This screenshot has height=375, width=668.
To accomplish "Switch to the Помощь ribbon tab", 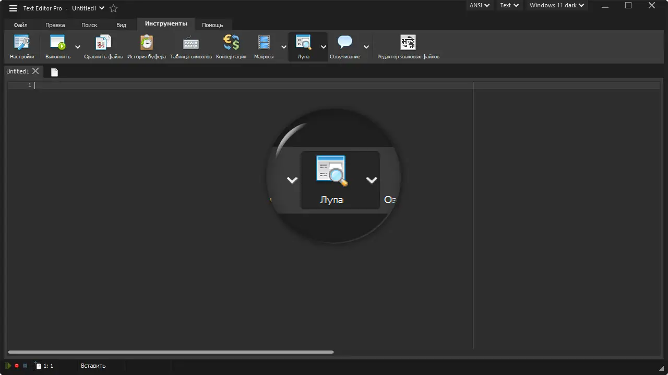I will (212, 25).
